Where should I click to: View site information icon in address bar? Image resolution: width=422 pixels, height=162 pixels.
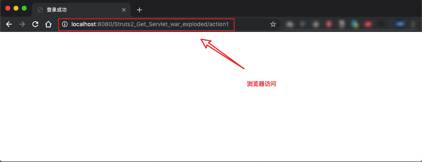(x=65, y=25)
